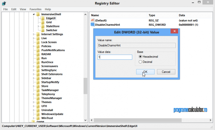Screen dimensions: 215x130
Task: Click the Switcher folder icon
Action: [x=43, y=30]
